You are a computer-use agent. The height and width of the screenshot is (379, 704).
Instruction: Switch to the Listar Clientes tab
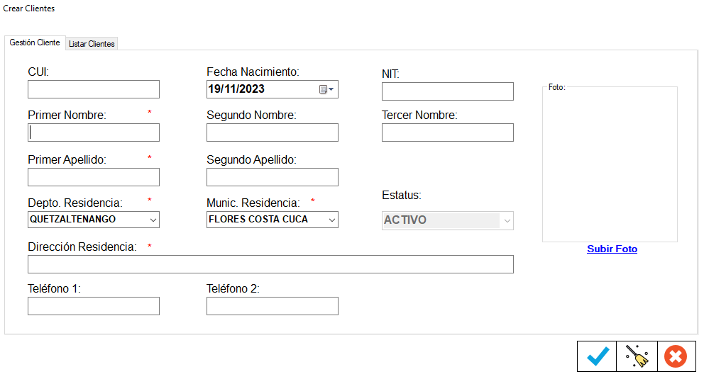tap(92, 44)
